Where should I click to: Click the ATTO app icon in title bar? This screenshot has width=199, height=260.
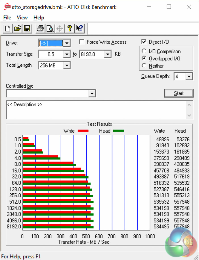(7, 7)
